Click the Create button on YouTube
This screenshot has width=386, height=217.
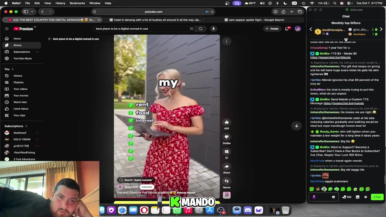tap(272, 29)
